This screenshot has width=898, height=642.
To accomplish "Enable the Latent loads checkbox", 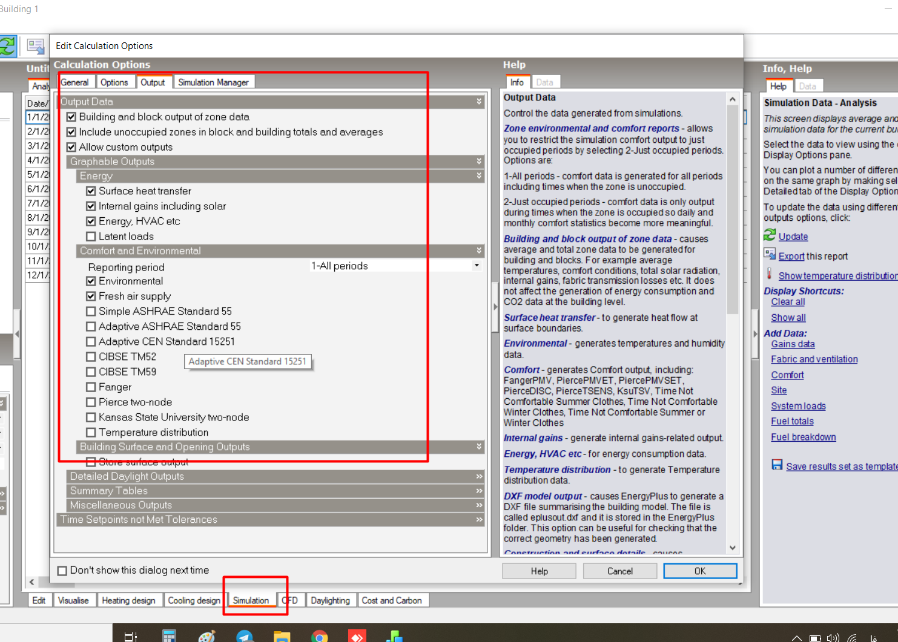I will click(x=91, y=237).
